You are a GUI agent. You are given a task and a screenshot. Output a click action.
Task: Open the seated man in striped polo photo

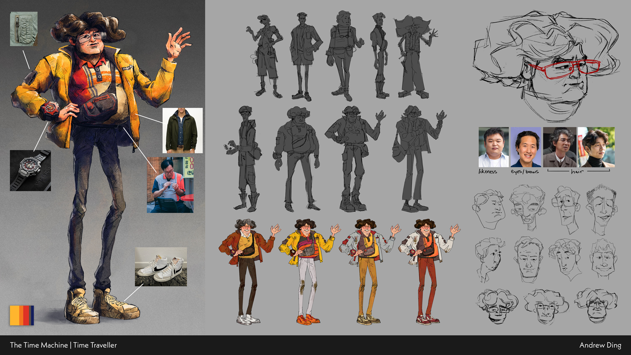(170, 185)
